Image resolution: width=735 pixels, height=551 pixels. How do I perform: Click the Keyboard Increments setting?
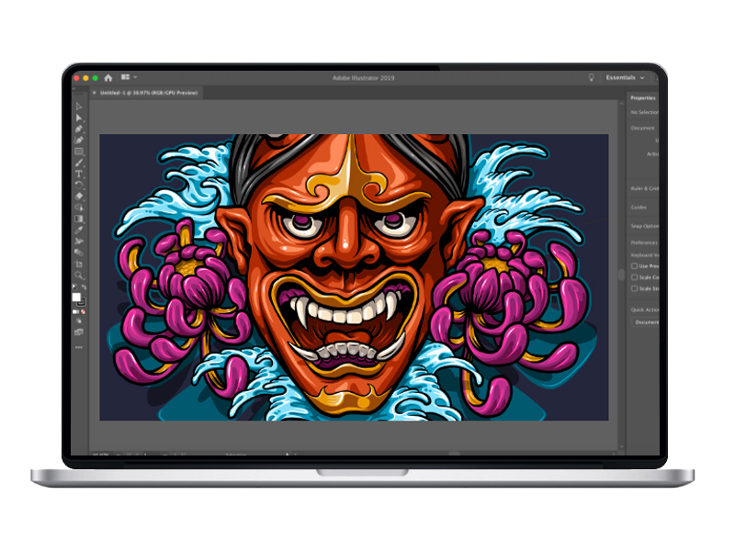point(643,253)
